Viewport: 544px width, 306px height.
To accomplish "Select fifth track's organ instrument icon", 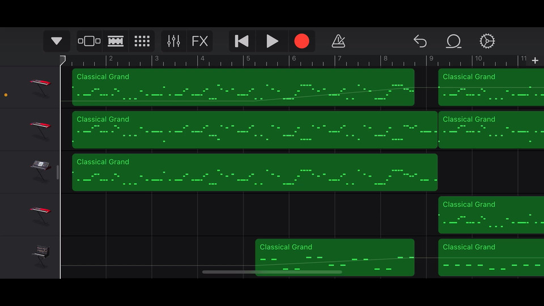I will pyautogui.click(x=41, y=256).
